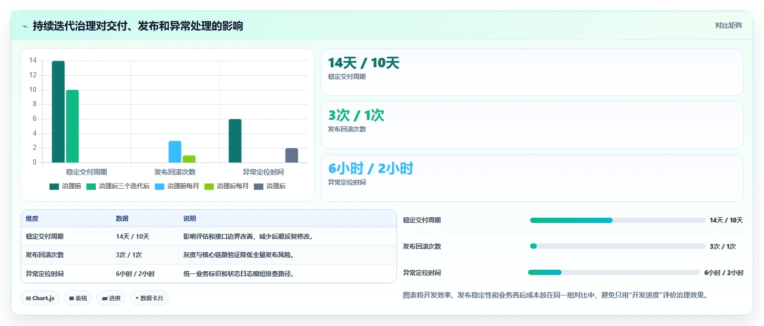Screen dimensions: 764x326
Task: Click x-axis label 发布回滚次数 in chart
Action: tap(175, 172)
